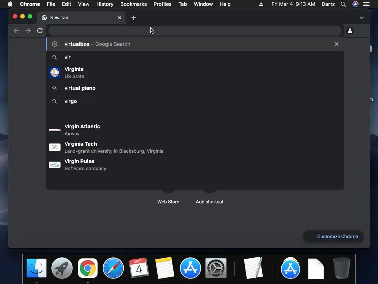Image resolution: width=378 pixels, height=284 pixels.
Task: Open the Chrome application menu
Action: pyautogui.click(x=30, y=4)
